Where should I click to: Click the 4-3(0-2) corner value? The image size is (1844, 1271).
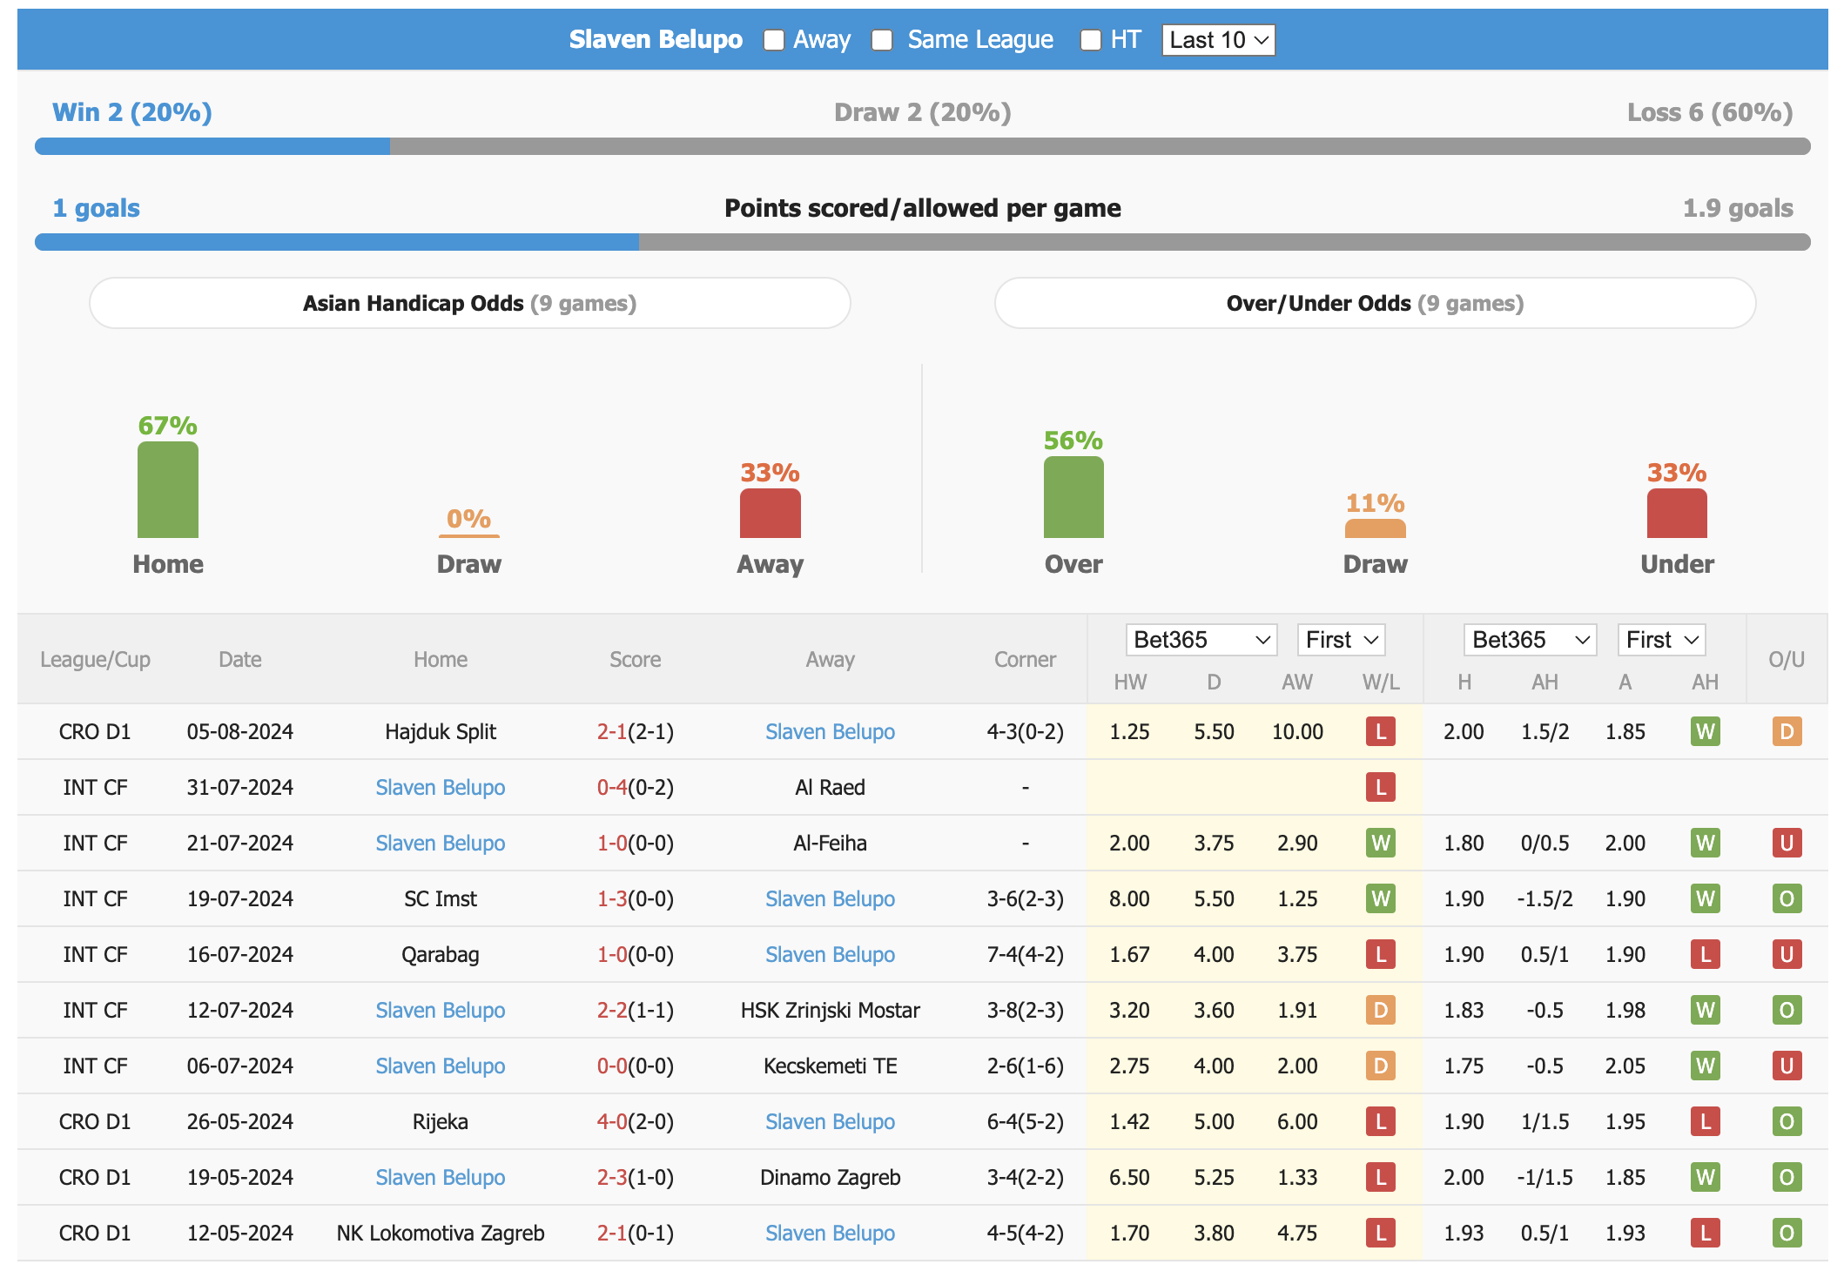tap(1025, 731)
